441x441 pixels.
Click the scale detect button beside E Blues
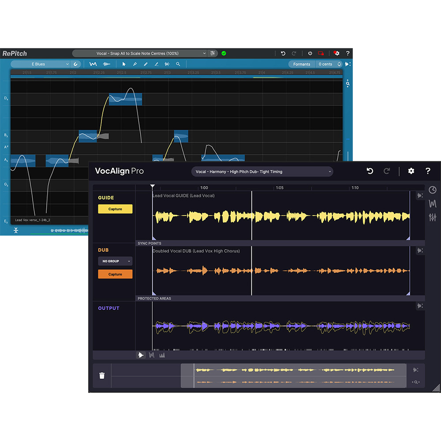76,64
